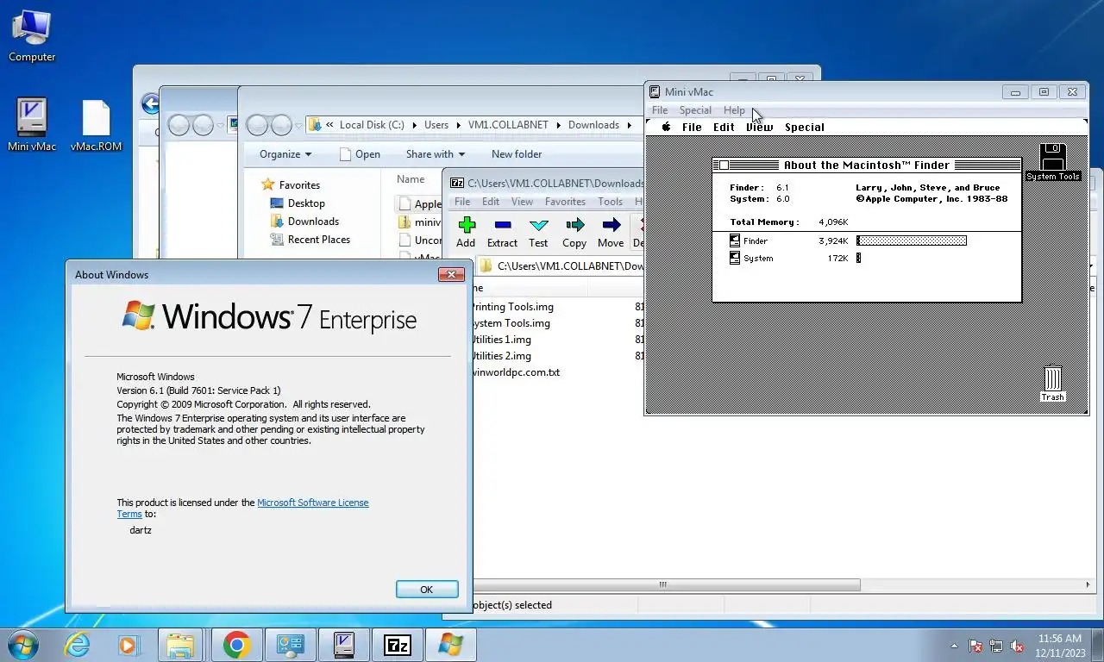The width and height of the screenshot is (1104, 662).
Task: Click the 7-Zip taskbar button
Action: click(x=397, y=645)
